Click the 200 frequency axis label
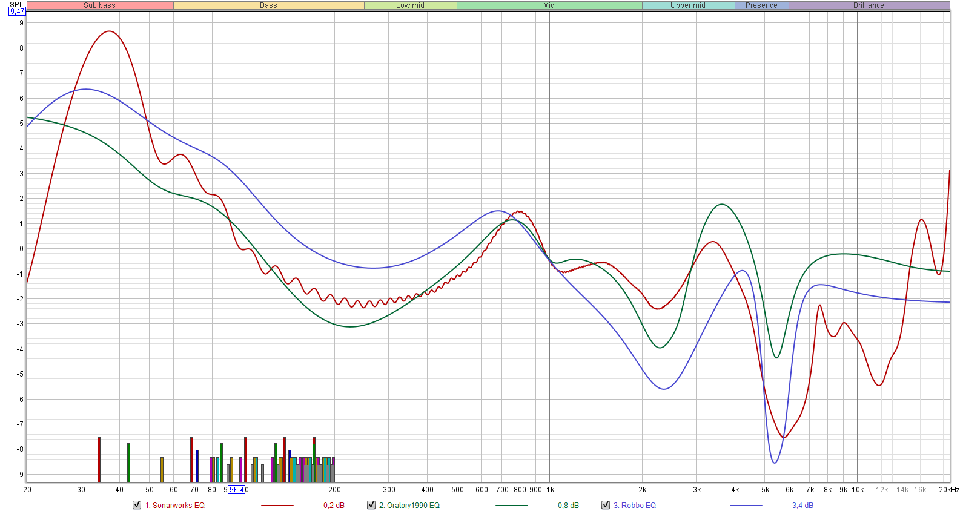963x514 pixels. tap(334, 490)
